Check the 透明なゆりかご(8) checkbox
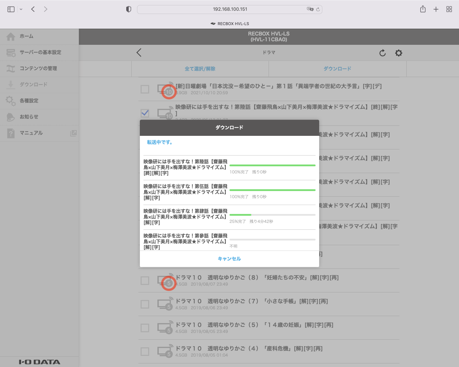Viewport: 459px width, 367px height. pyautogui.click(x=145, y=280)
